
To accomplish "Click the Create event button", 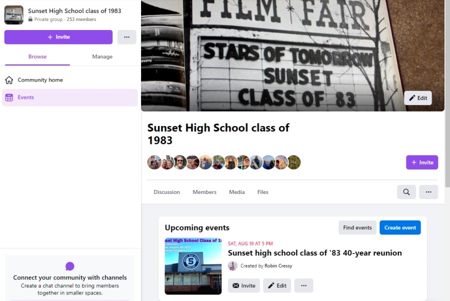I will (x=400, y=227).
